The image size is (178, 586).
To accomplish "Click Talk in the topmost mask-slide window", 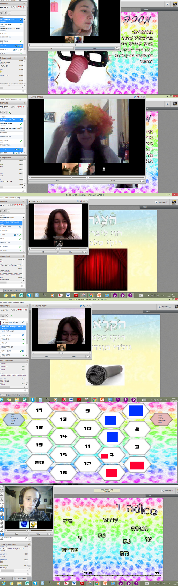I will coord(51,48).
